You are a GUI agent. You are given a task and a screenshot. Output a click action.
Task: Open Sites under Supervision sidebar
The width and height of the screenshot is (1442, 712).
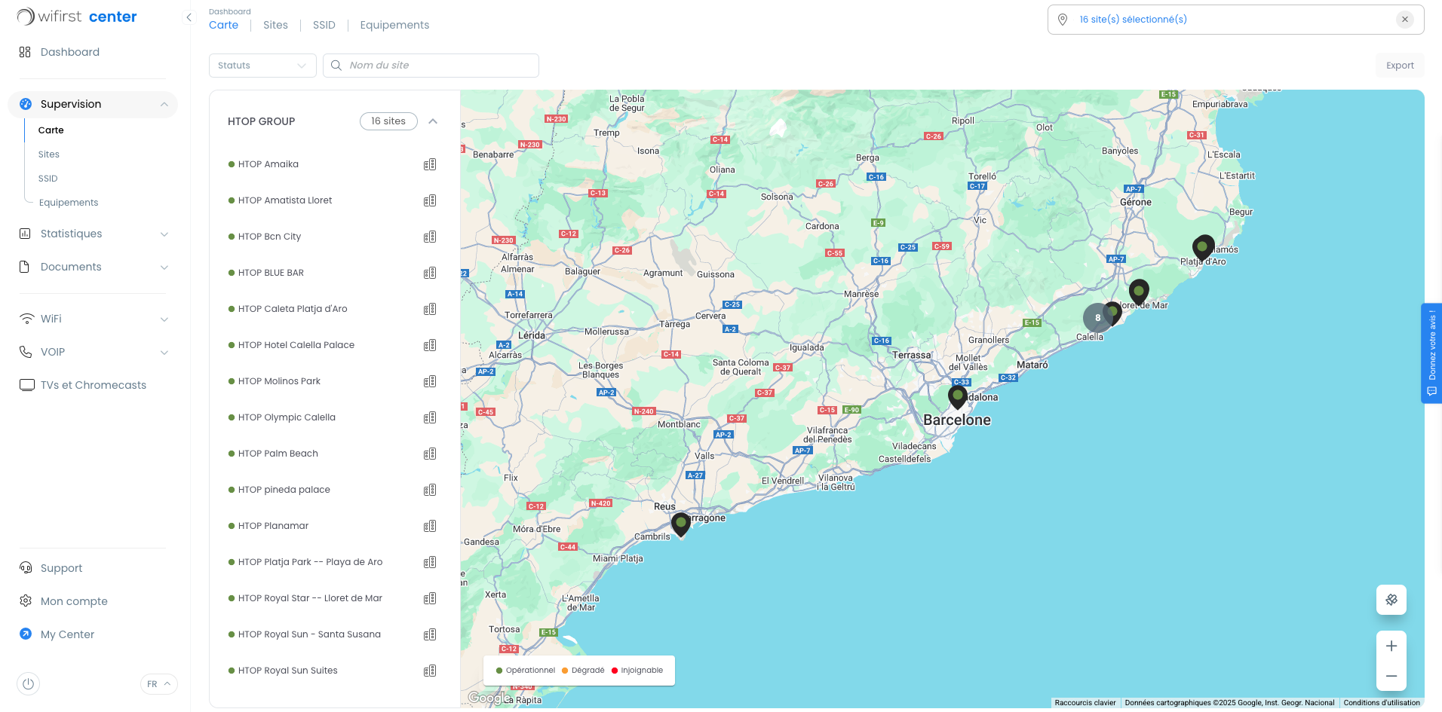pos(49,154)
